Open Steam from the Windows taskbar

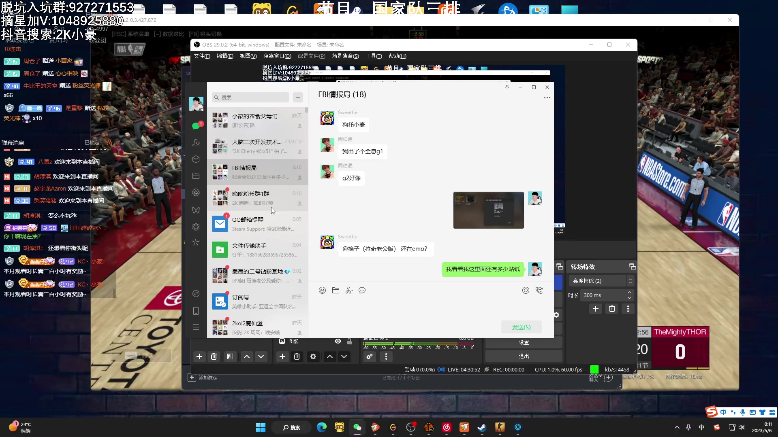click(482, 427)
